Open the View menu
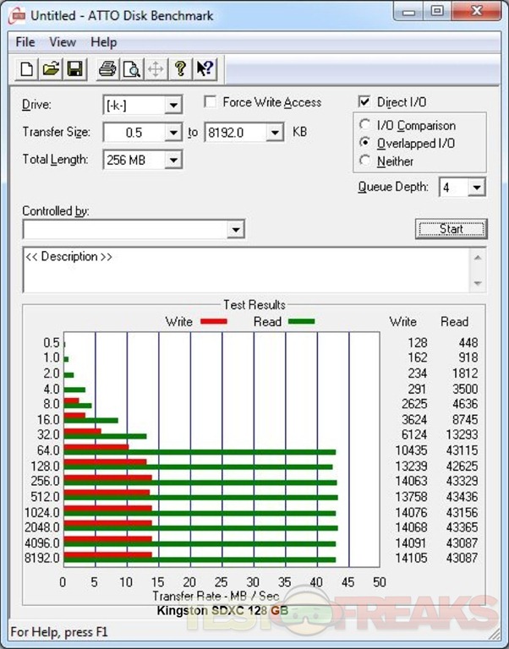 (63, 42)
